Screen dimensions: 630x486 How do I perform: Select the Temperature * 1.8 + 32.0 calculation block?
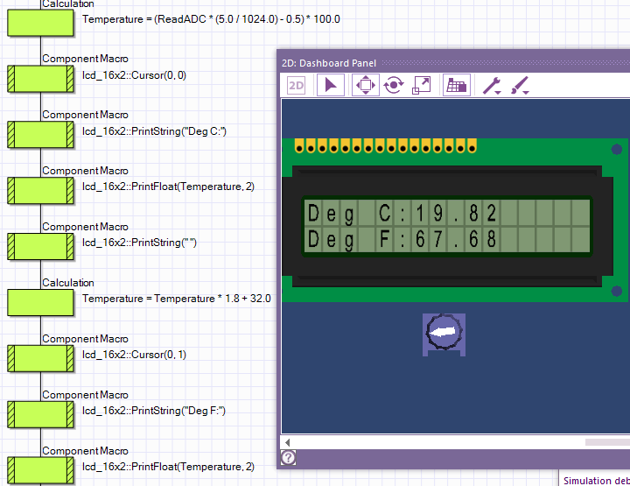coord(40,303)
